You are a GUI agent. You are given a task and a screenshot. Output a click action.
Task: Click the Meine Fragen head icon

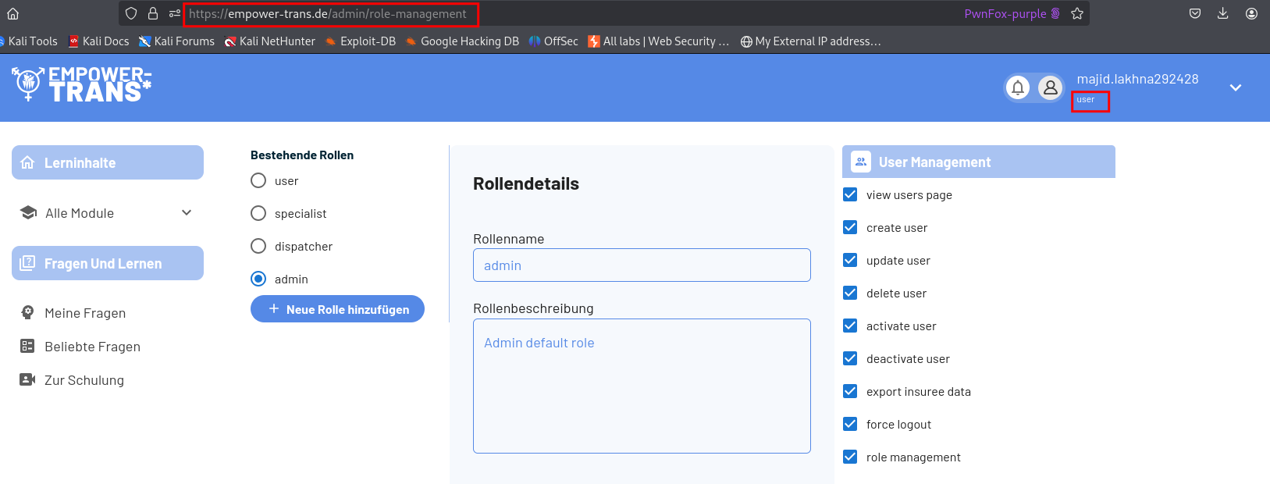pos(27,312)
